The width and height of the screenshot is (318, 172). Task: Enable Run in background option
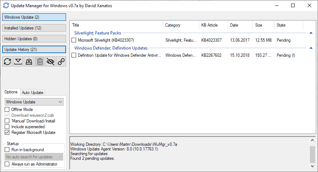7,150
